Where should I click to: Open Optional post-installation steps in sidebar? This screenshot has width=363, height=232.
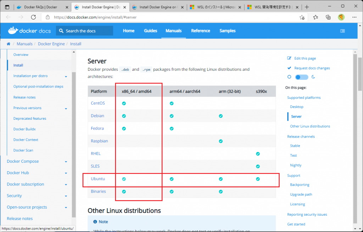pyautogui.click(x=38, y=86)
